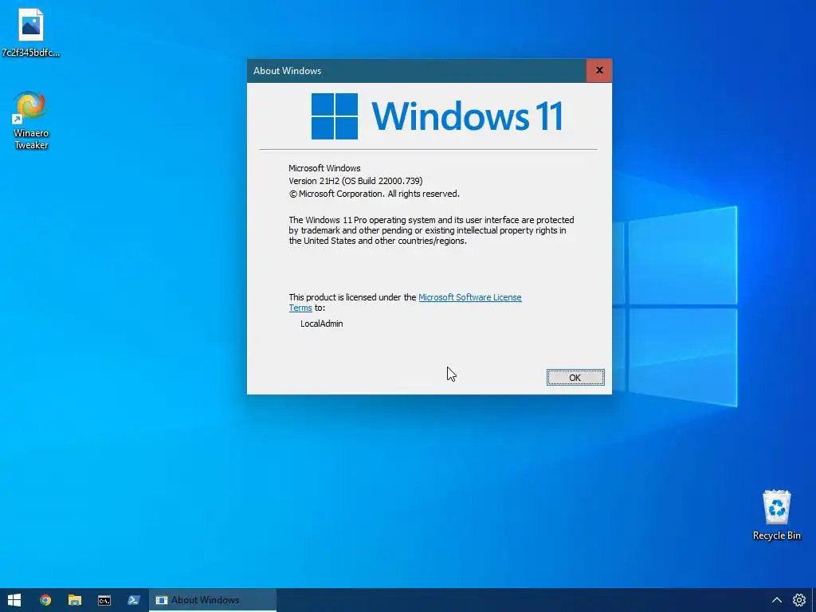This screenshot has width=816, height=612.
Task: Launch PowerShell from the taskbar
Action: [134, 600]
